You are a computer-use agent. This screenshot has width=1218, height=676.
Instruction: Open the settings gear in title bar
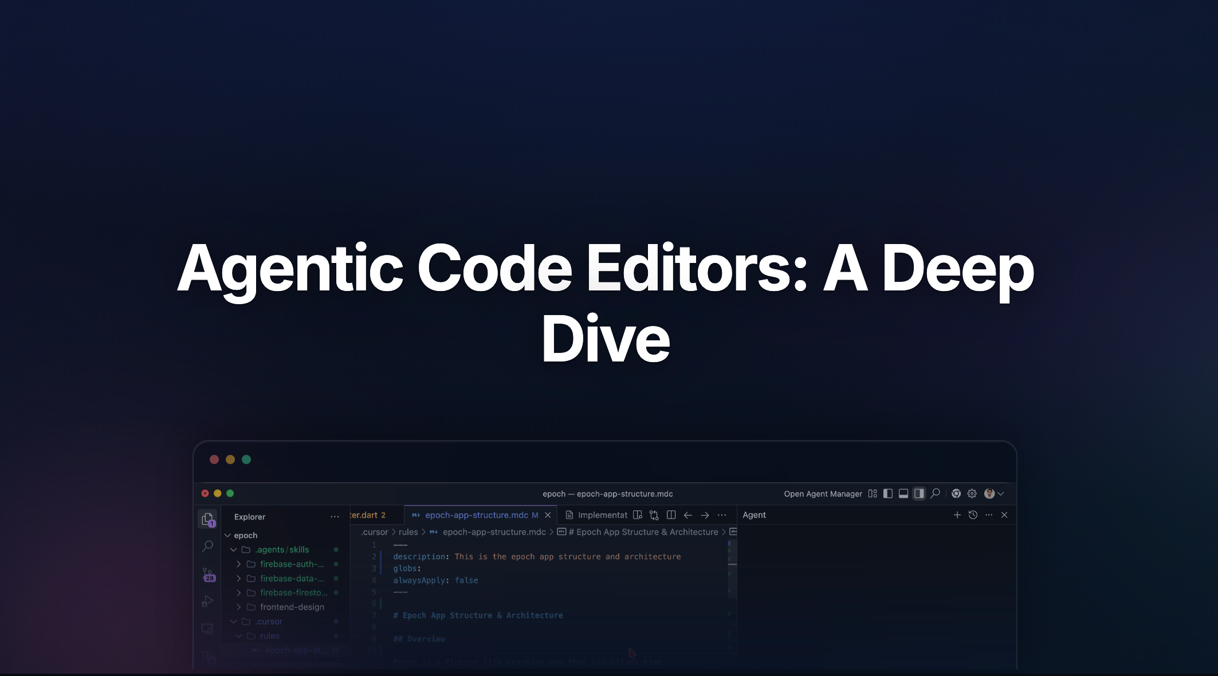pos(972,493)
